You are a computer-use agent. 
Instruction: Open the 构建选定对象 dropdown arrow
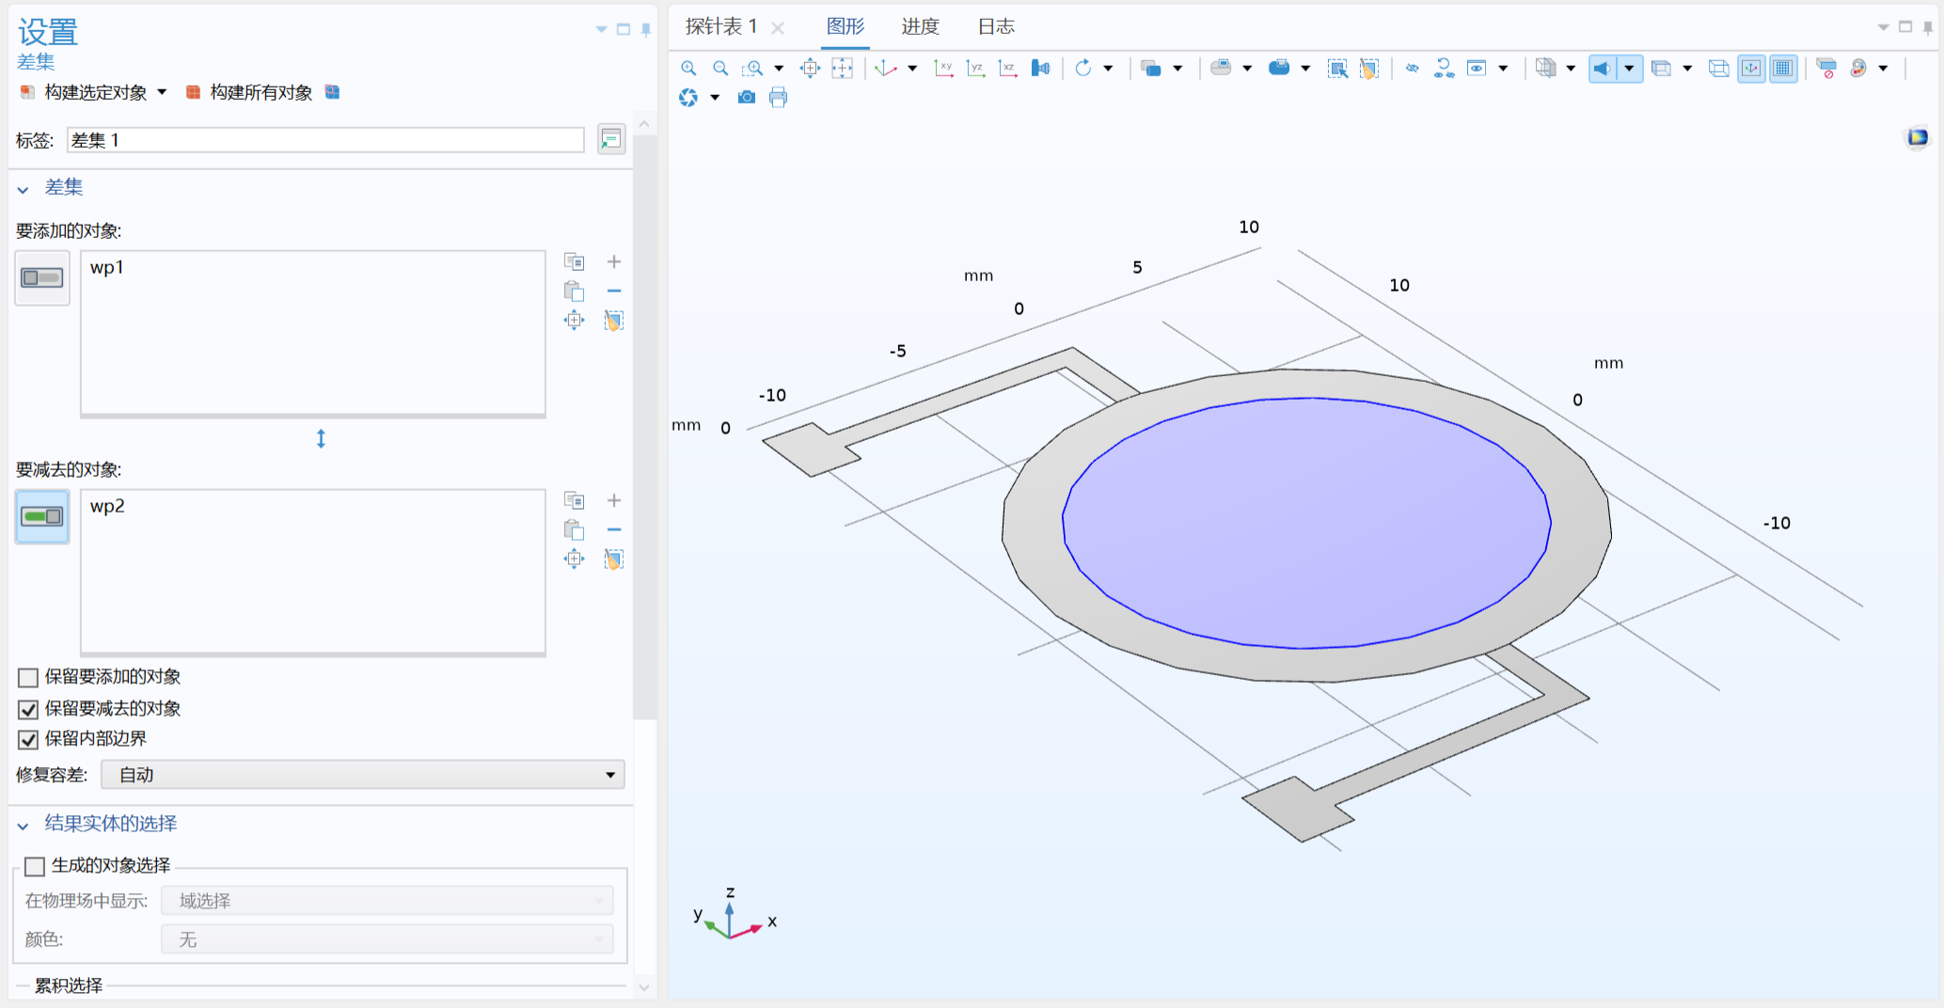[162, 92]
